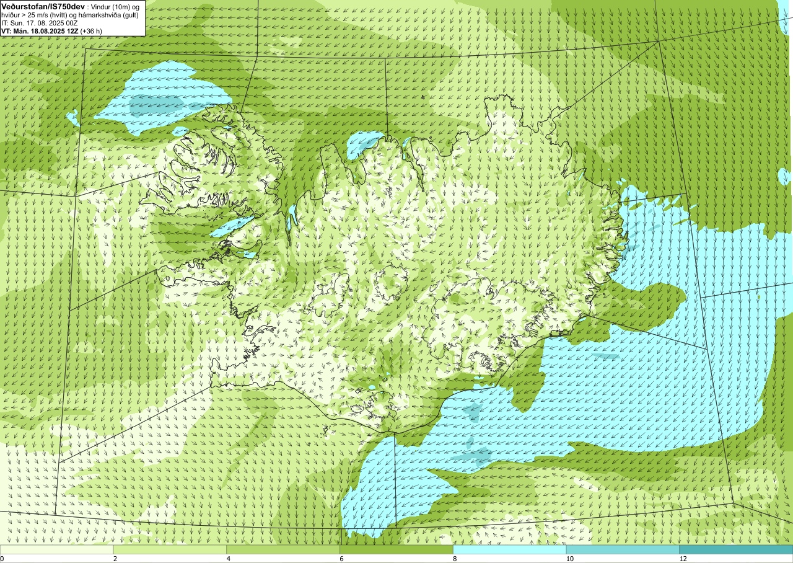Click the turquoise 10–12 legend swatch
793x563 pixels.
coord(623,549)
